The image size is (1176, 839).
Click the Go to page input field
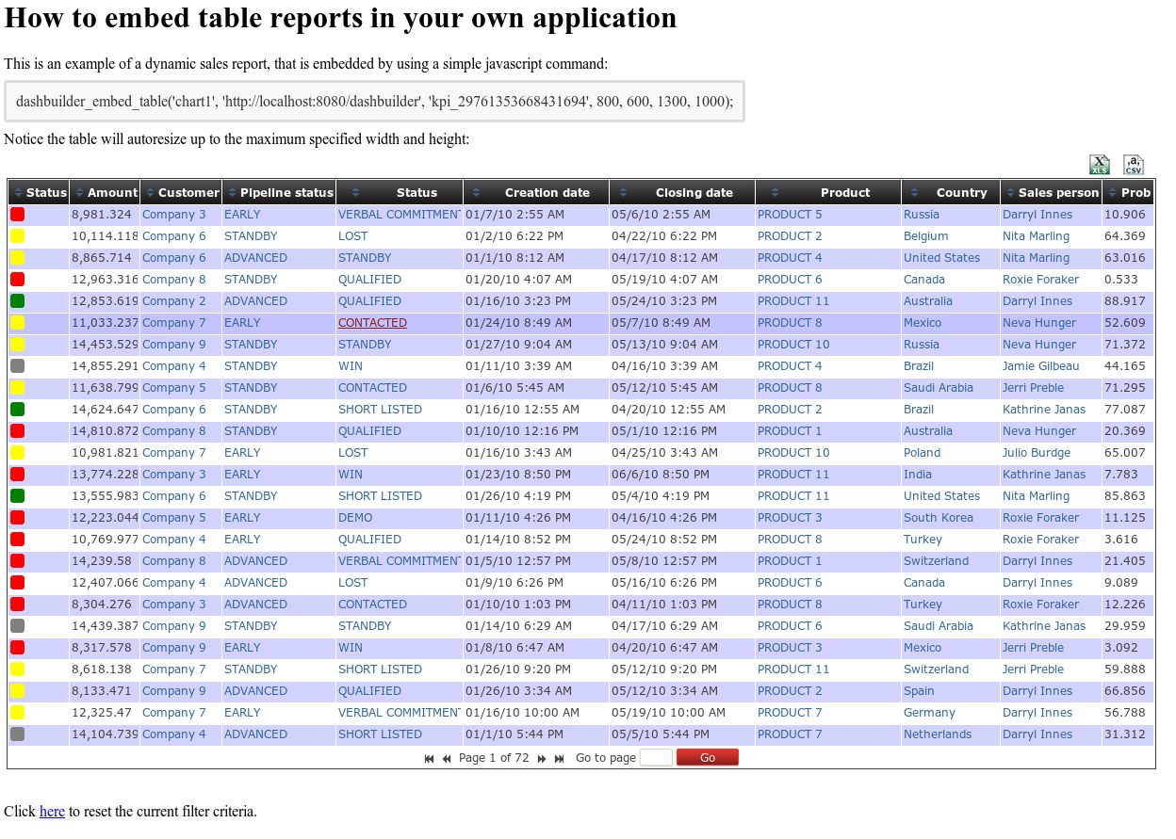point(656,757)
